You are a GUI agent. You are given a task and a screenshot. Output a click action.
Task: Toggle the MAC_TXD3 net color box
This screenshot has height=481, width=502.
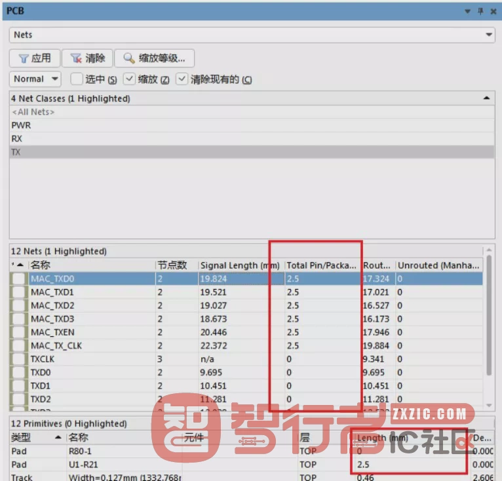click(x=18, y=319)
